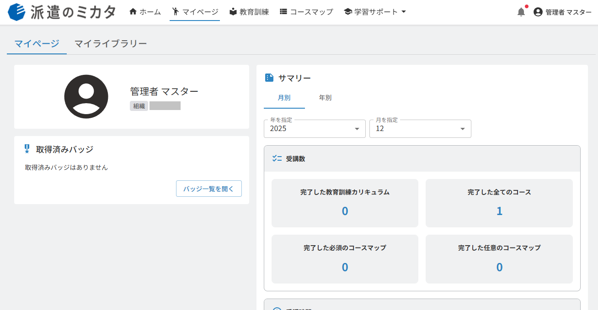This screenshot has height=310, width=598.
Task: Click the 取得済みバッジはありません text
Action: pos(66,168)
